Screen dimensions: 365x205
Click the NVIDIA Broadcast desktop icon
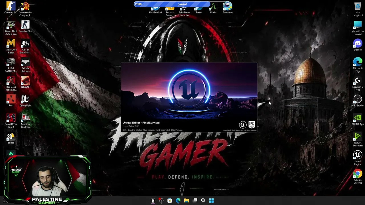click(x=358, y=139)
